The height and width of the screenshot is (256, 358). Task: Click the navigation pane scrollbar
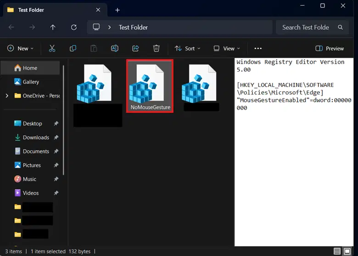[63, 120]
